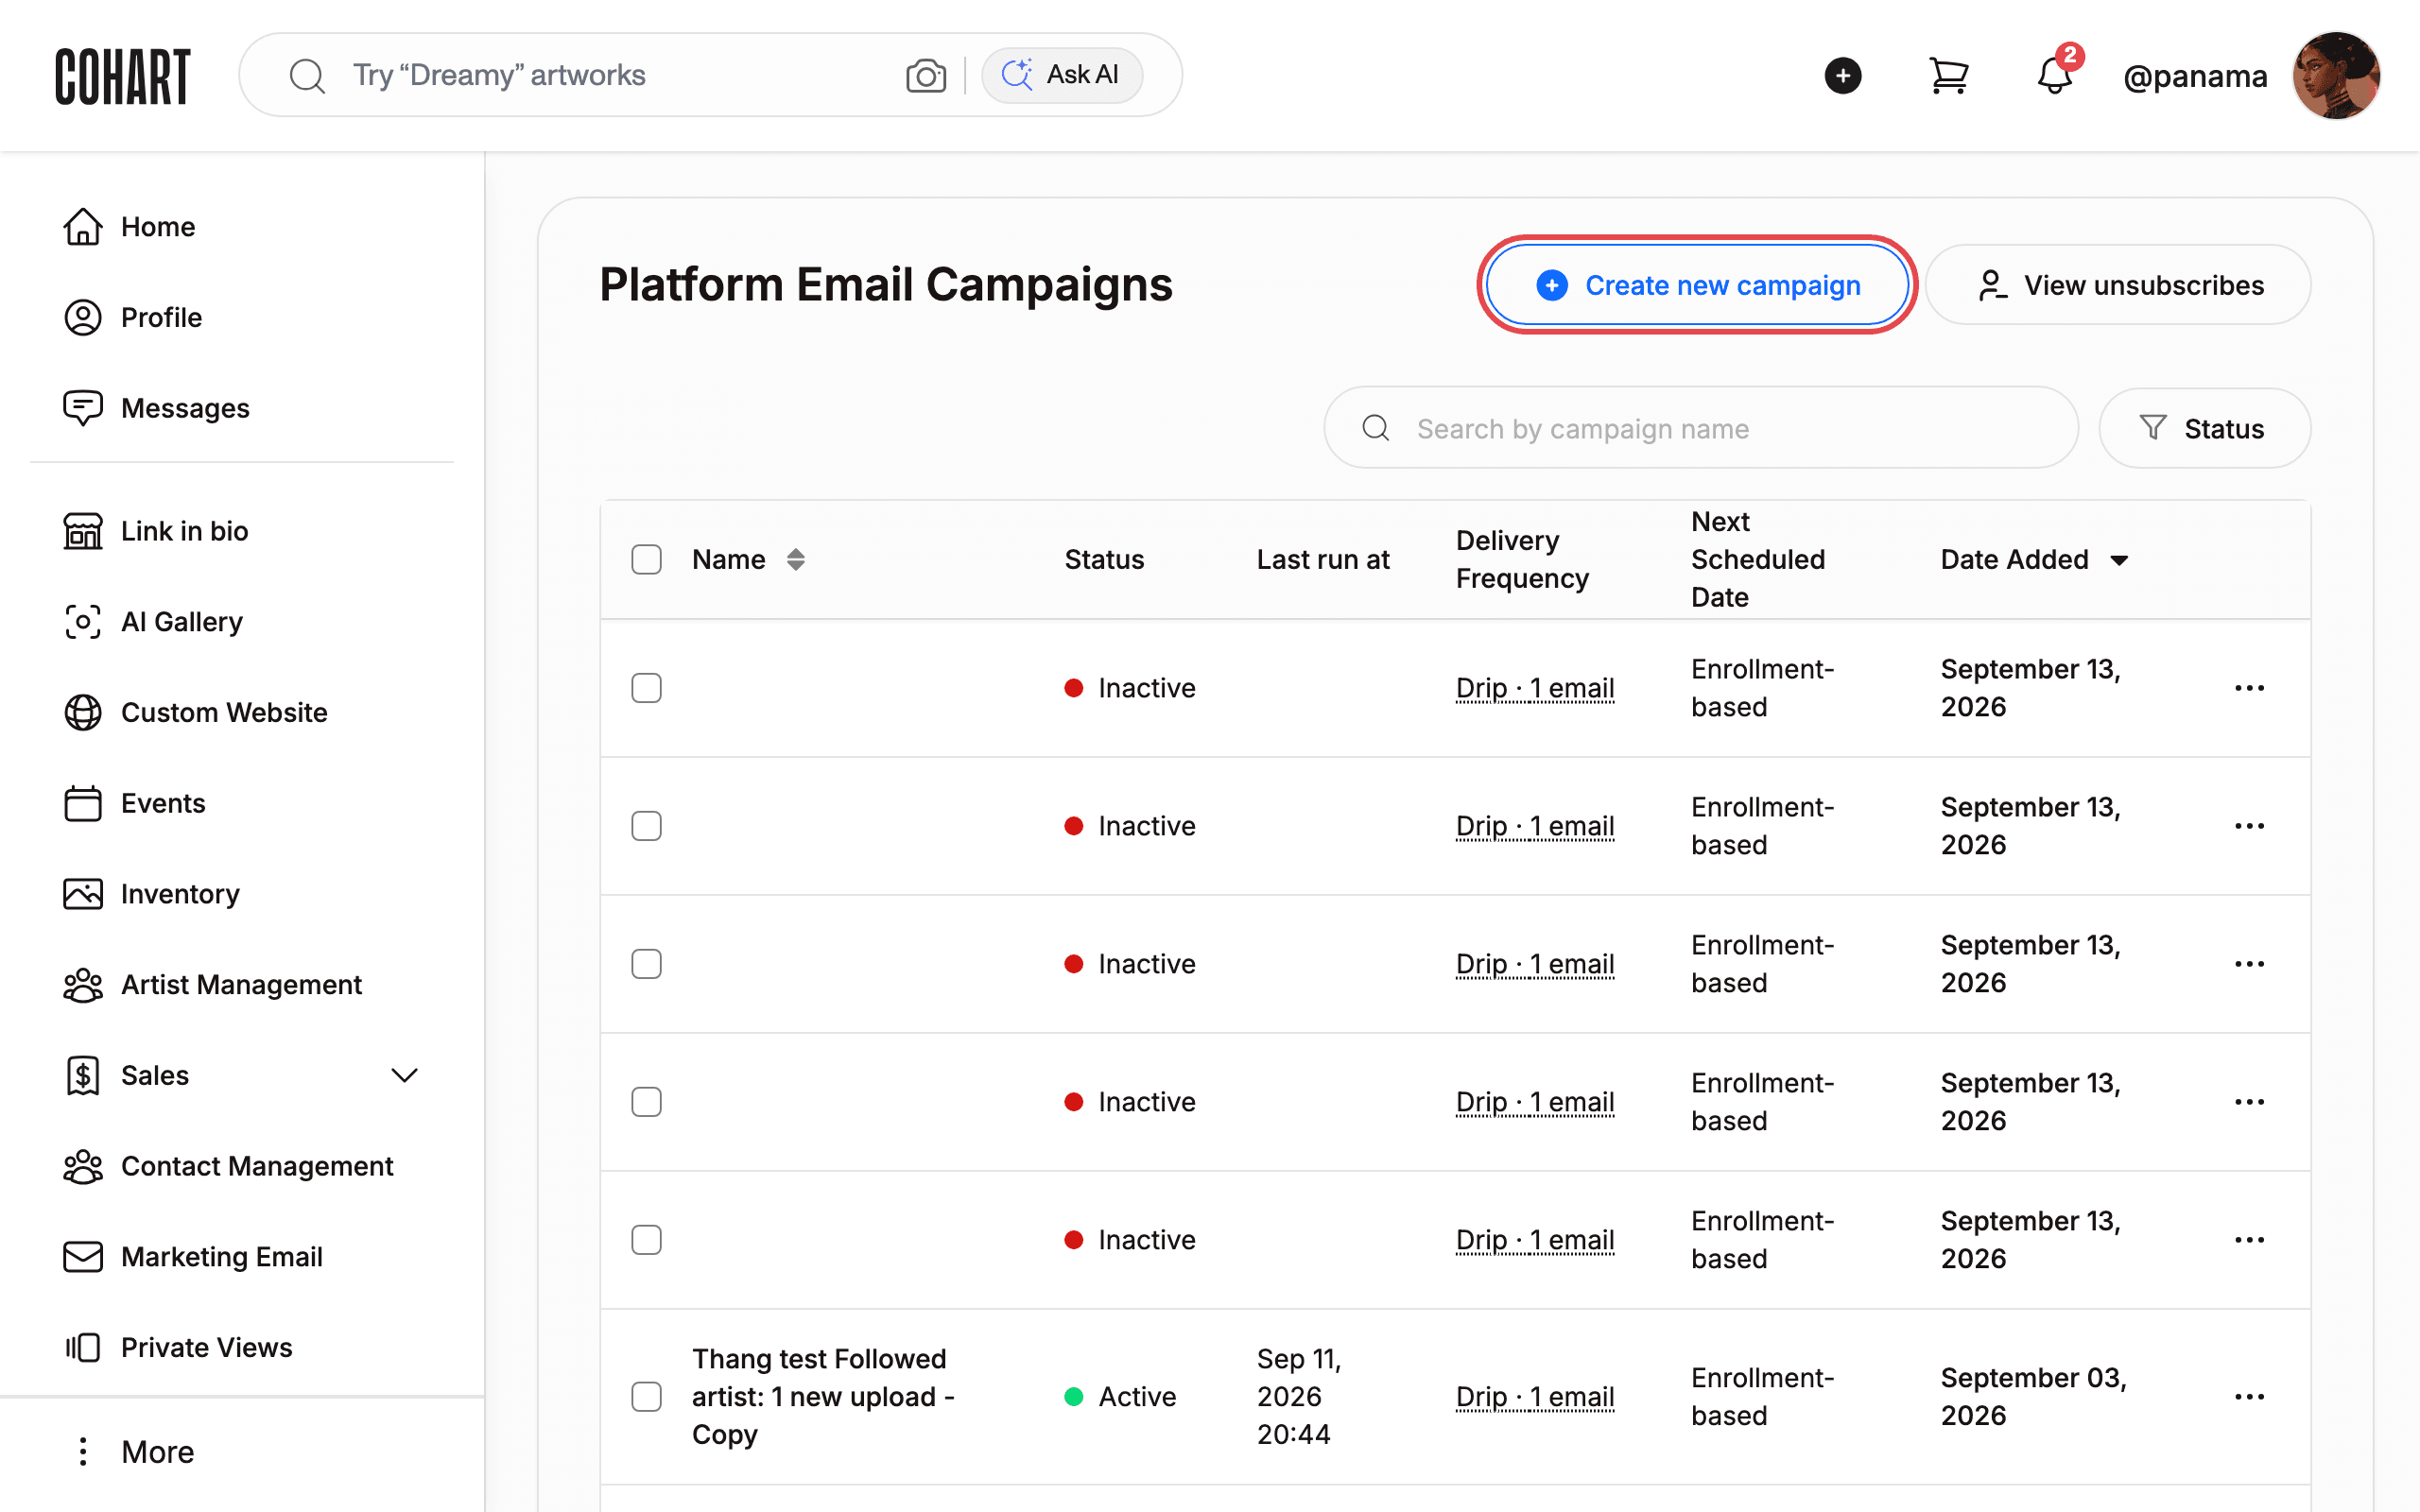Screen dimensions: 2420x1512
Task: Check the third Inactive campaign row checkbox
Action: pos(646,964)
